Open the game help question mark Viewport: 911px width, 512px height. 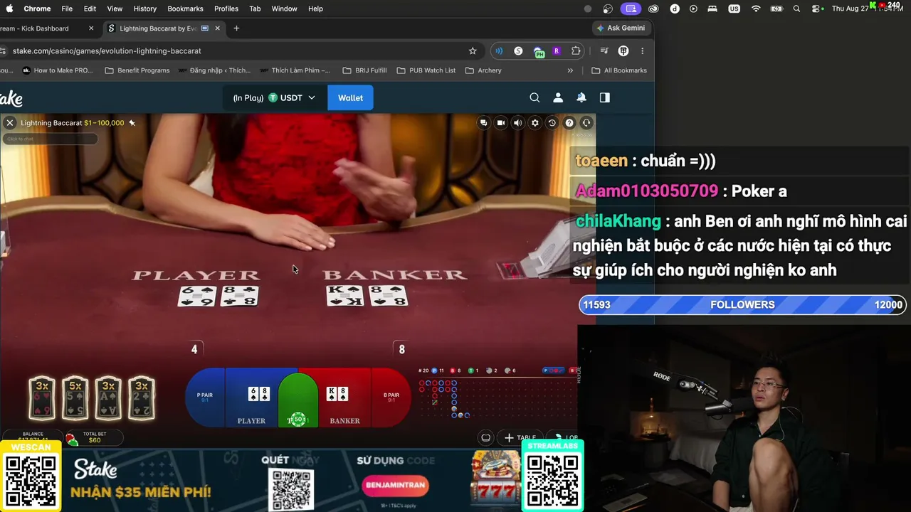click(569, 123)
